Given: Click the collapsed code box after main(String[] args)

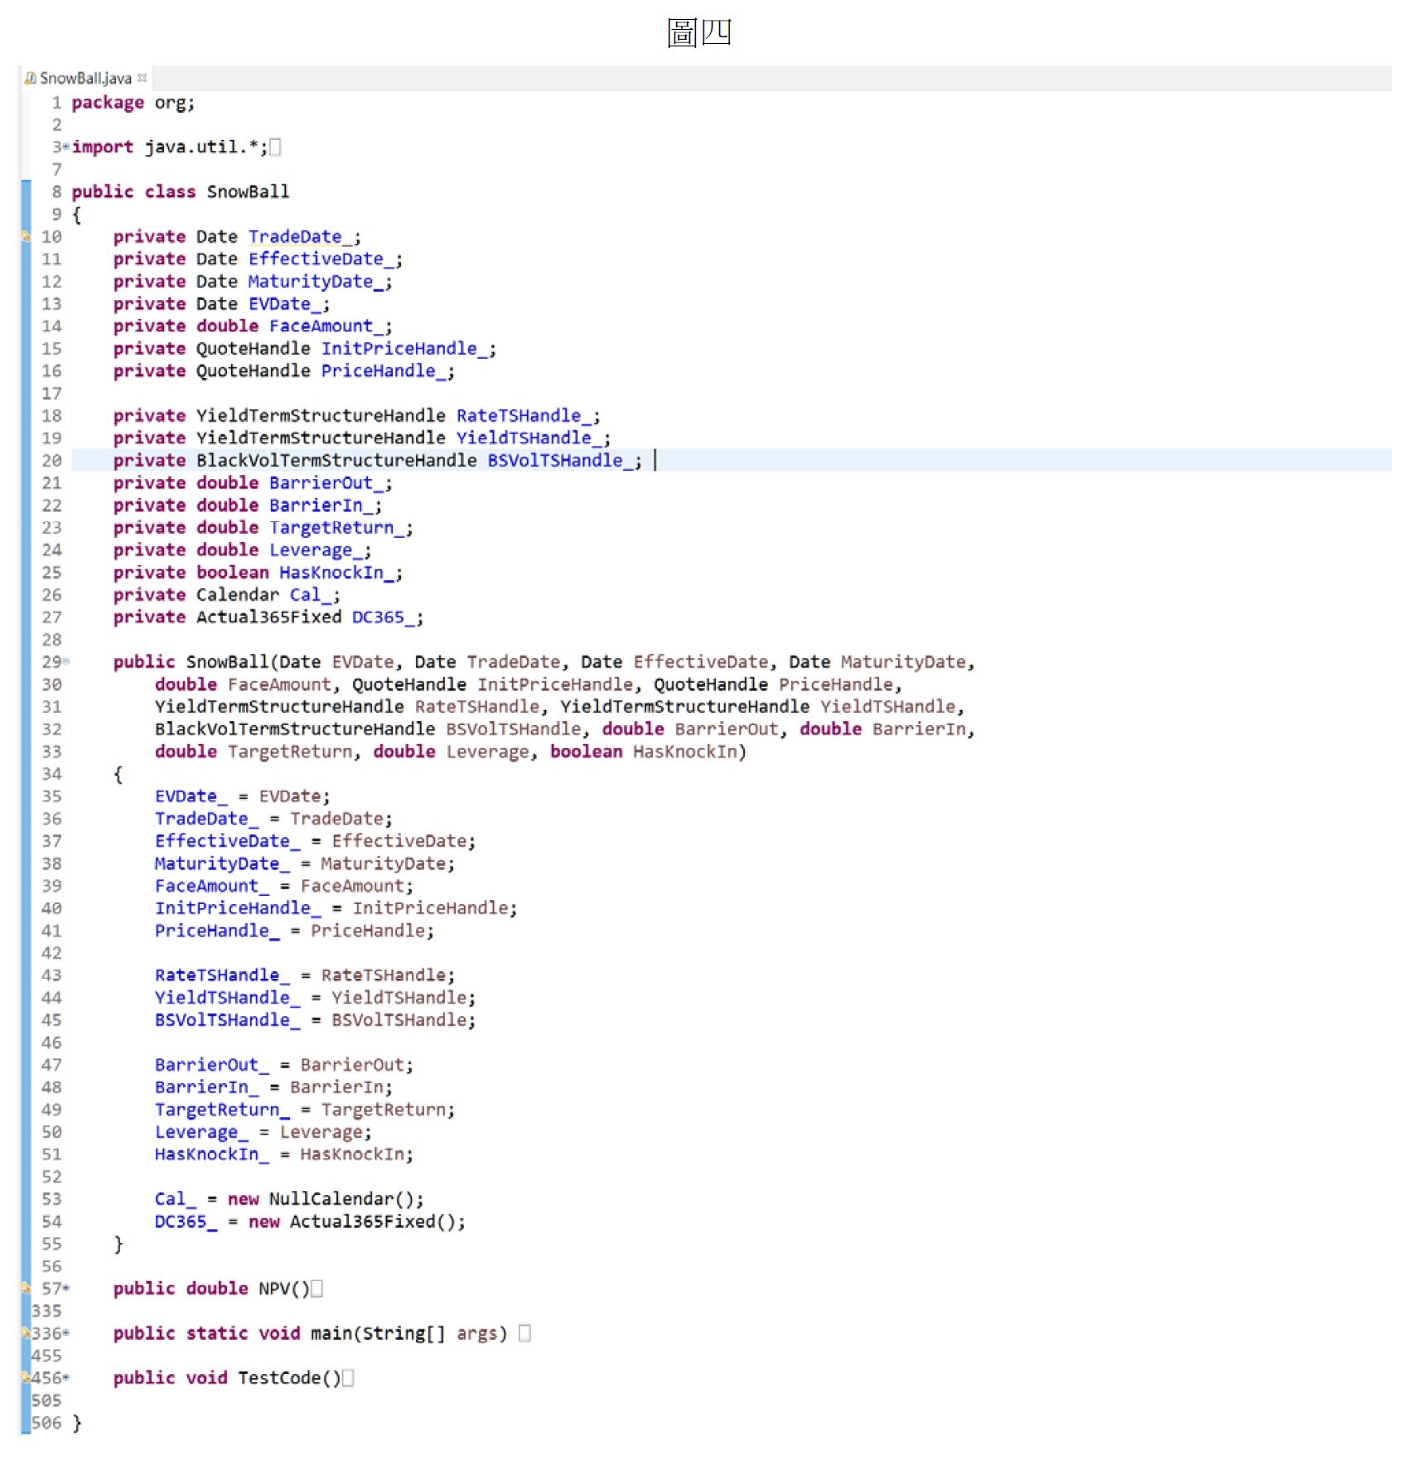Looking at the screenshot, I should 523,1333.
